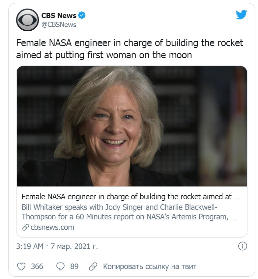Open Twitter via the blue bird icon
This screenshot has height=279, width=258.
pos(241,15)
